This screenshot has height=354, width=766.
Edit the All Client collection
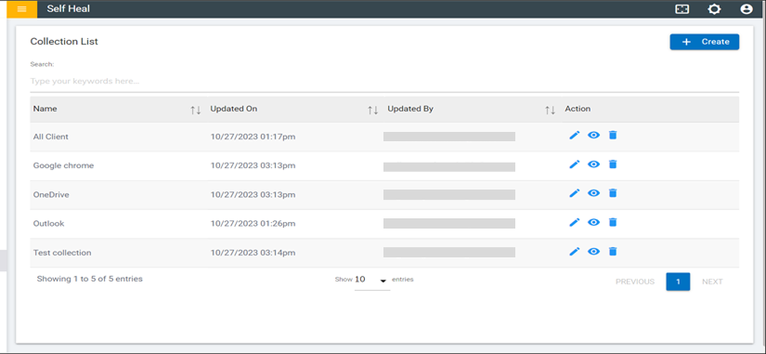[x=575, y=135]
